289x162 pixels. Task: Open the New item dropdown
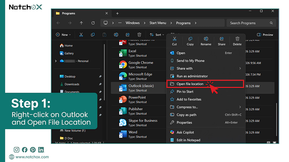(x=63, y=35)
